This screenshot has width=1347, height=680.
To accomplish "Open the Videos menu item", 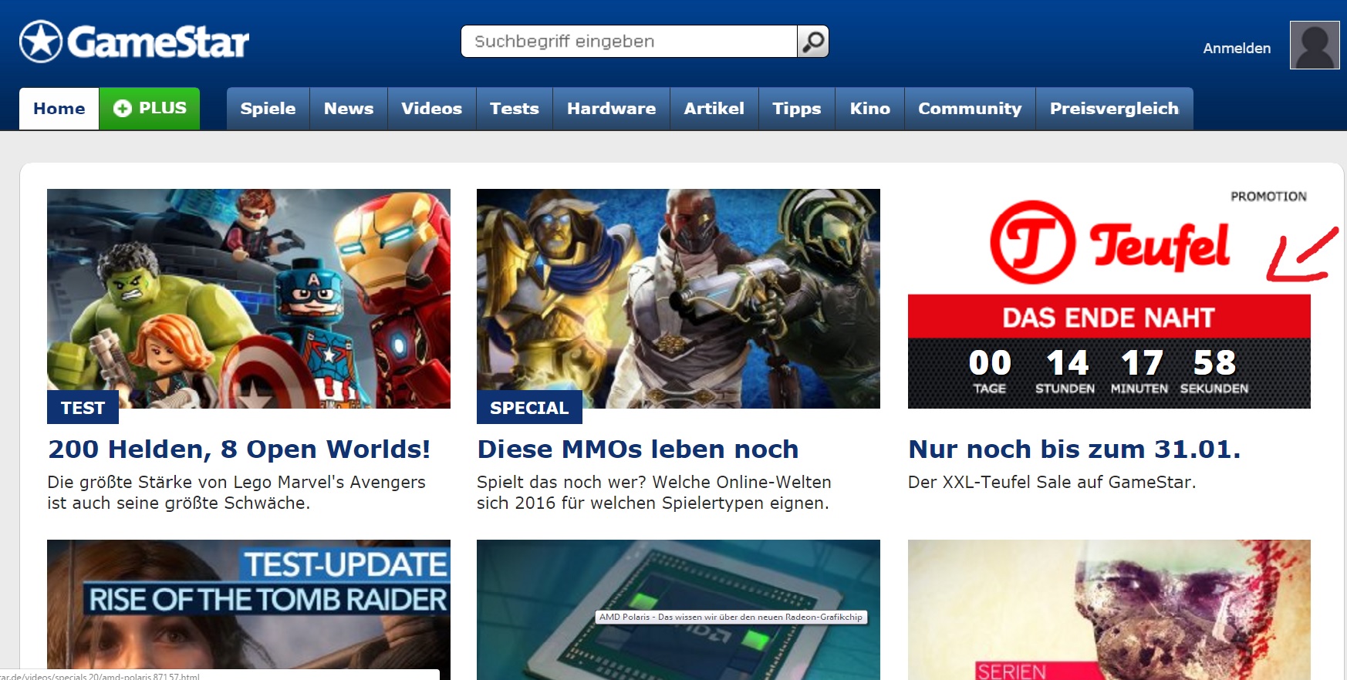I will click(x=431, y=109).
